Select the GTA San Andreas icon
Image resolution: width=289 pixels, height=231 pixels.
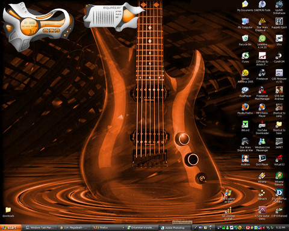pyautogui.click(x=279, y=93)
